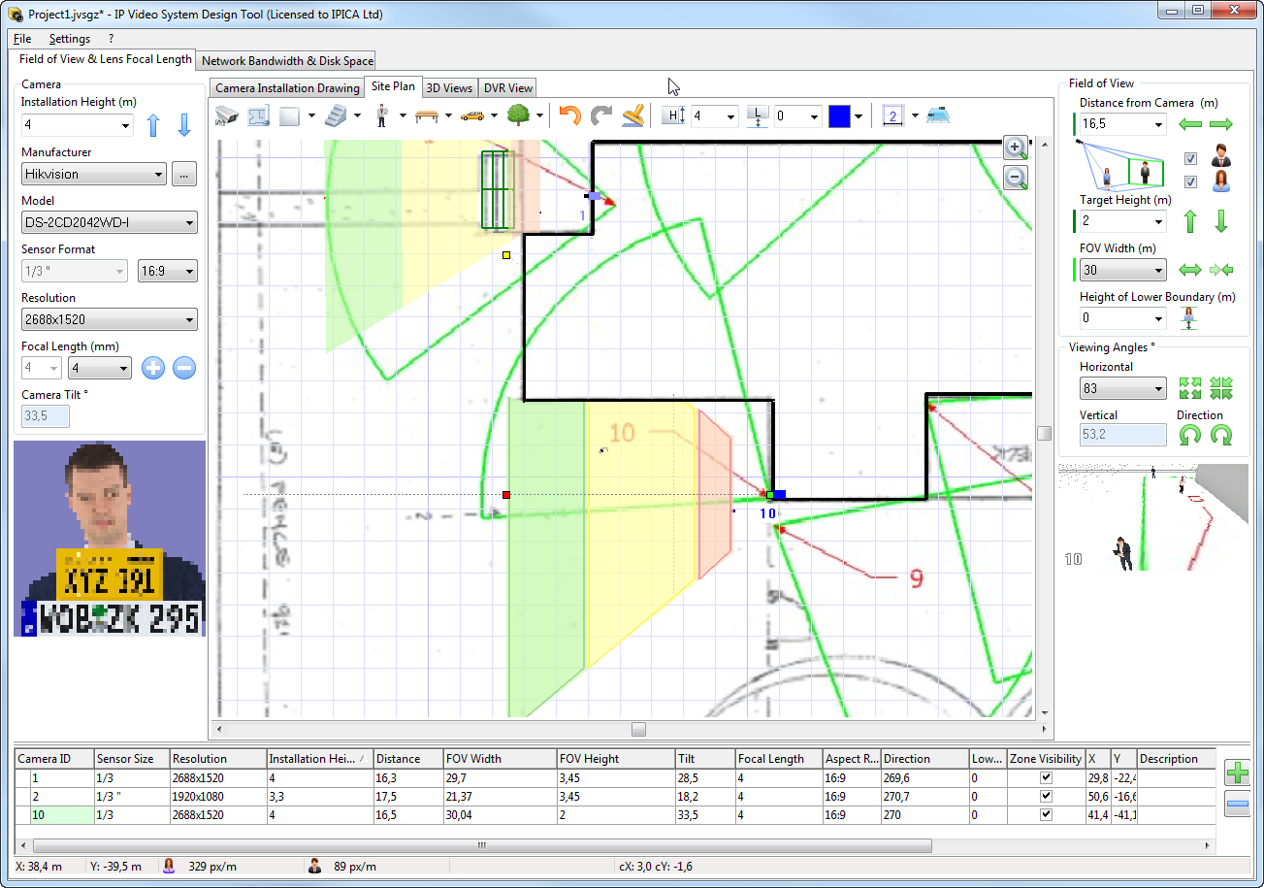Add a new camera with green plus
Viewport: 1264px width, 888px height.
tap(1237, 773)
